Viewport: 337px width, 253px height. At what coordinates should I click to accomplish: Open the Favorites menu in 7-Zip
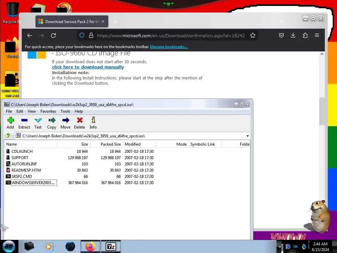click(x=48, y=111)
